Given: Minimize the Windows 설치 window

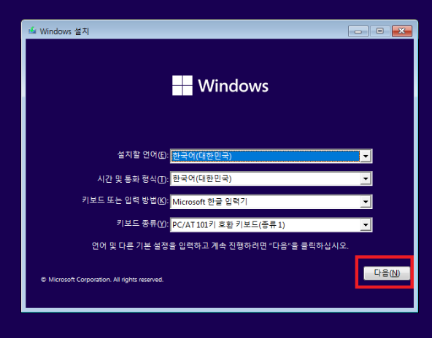Looking at the screenshot, I should (358, 31).
